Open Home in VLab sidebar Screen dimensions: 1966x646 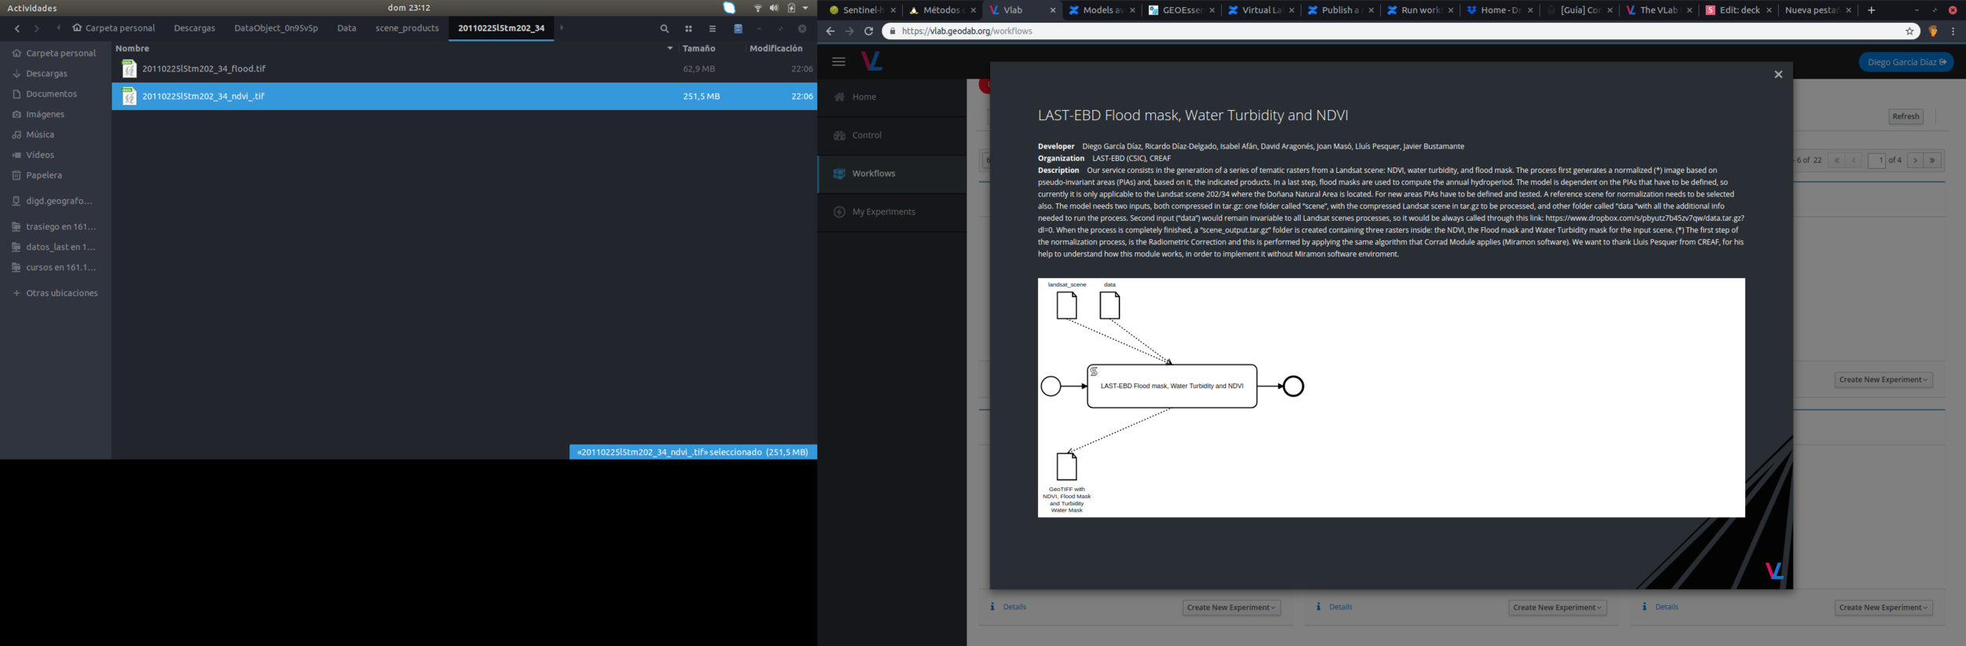tap(892, 97)
